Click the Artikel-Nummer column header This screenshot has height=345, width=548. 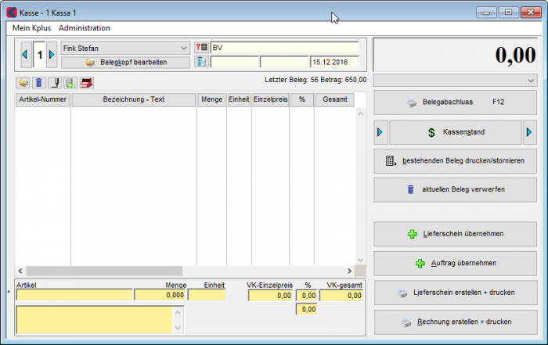pyautogui.click(x=42, y=99)
